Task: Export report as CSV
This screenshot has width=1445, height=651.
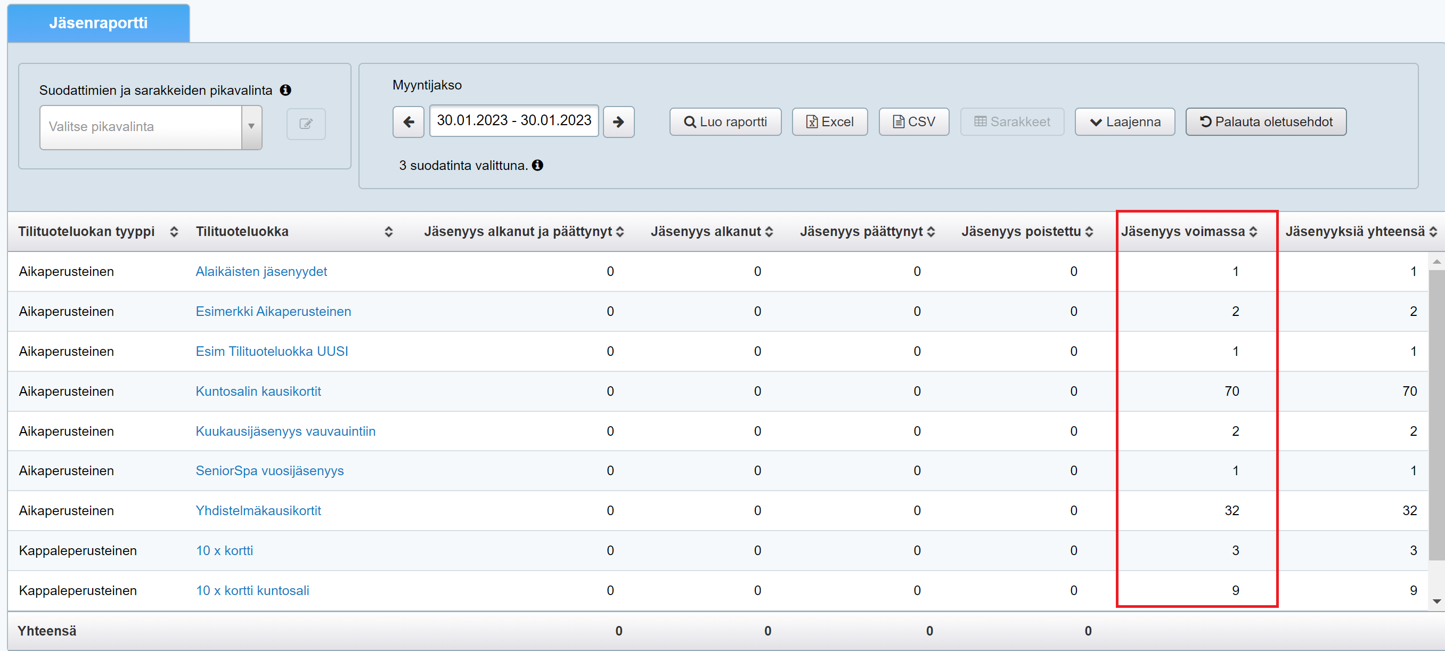Action: point(913,122)
